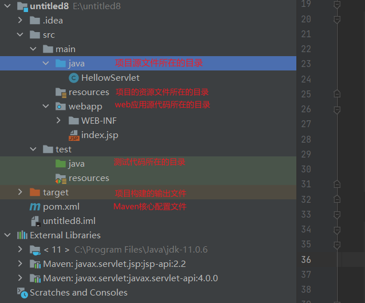
Task: Select the target folder label
Action: tap(56, 192)
